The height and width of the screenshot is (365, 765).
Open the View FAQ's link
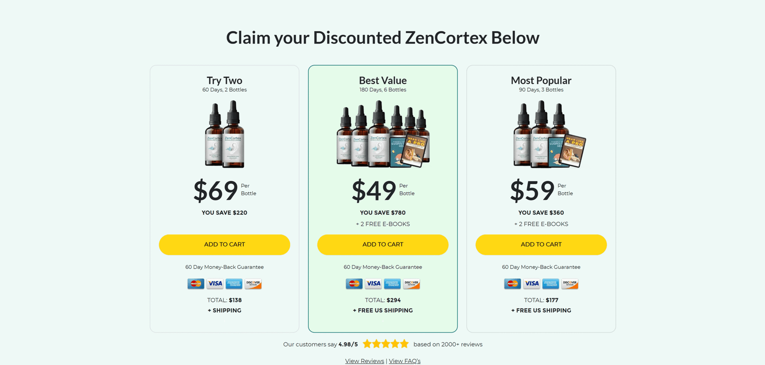(x=404, y=361)
